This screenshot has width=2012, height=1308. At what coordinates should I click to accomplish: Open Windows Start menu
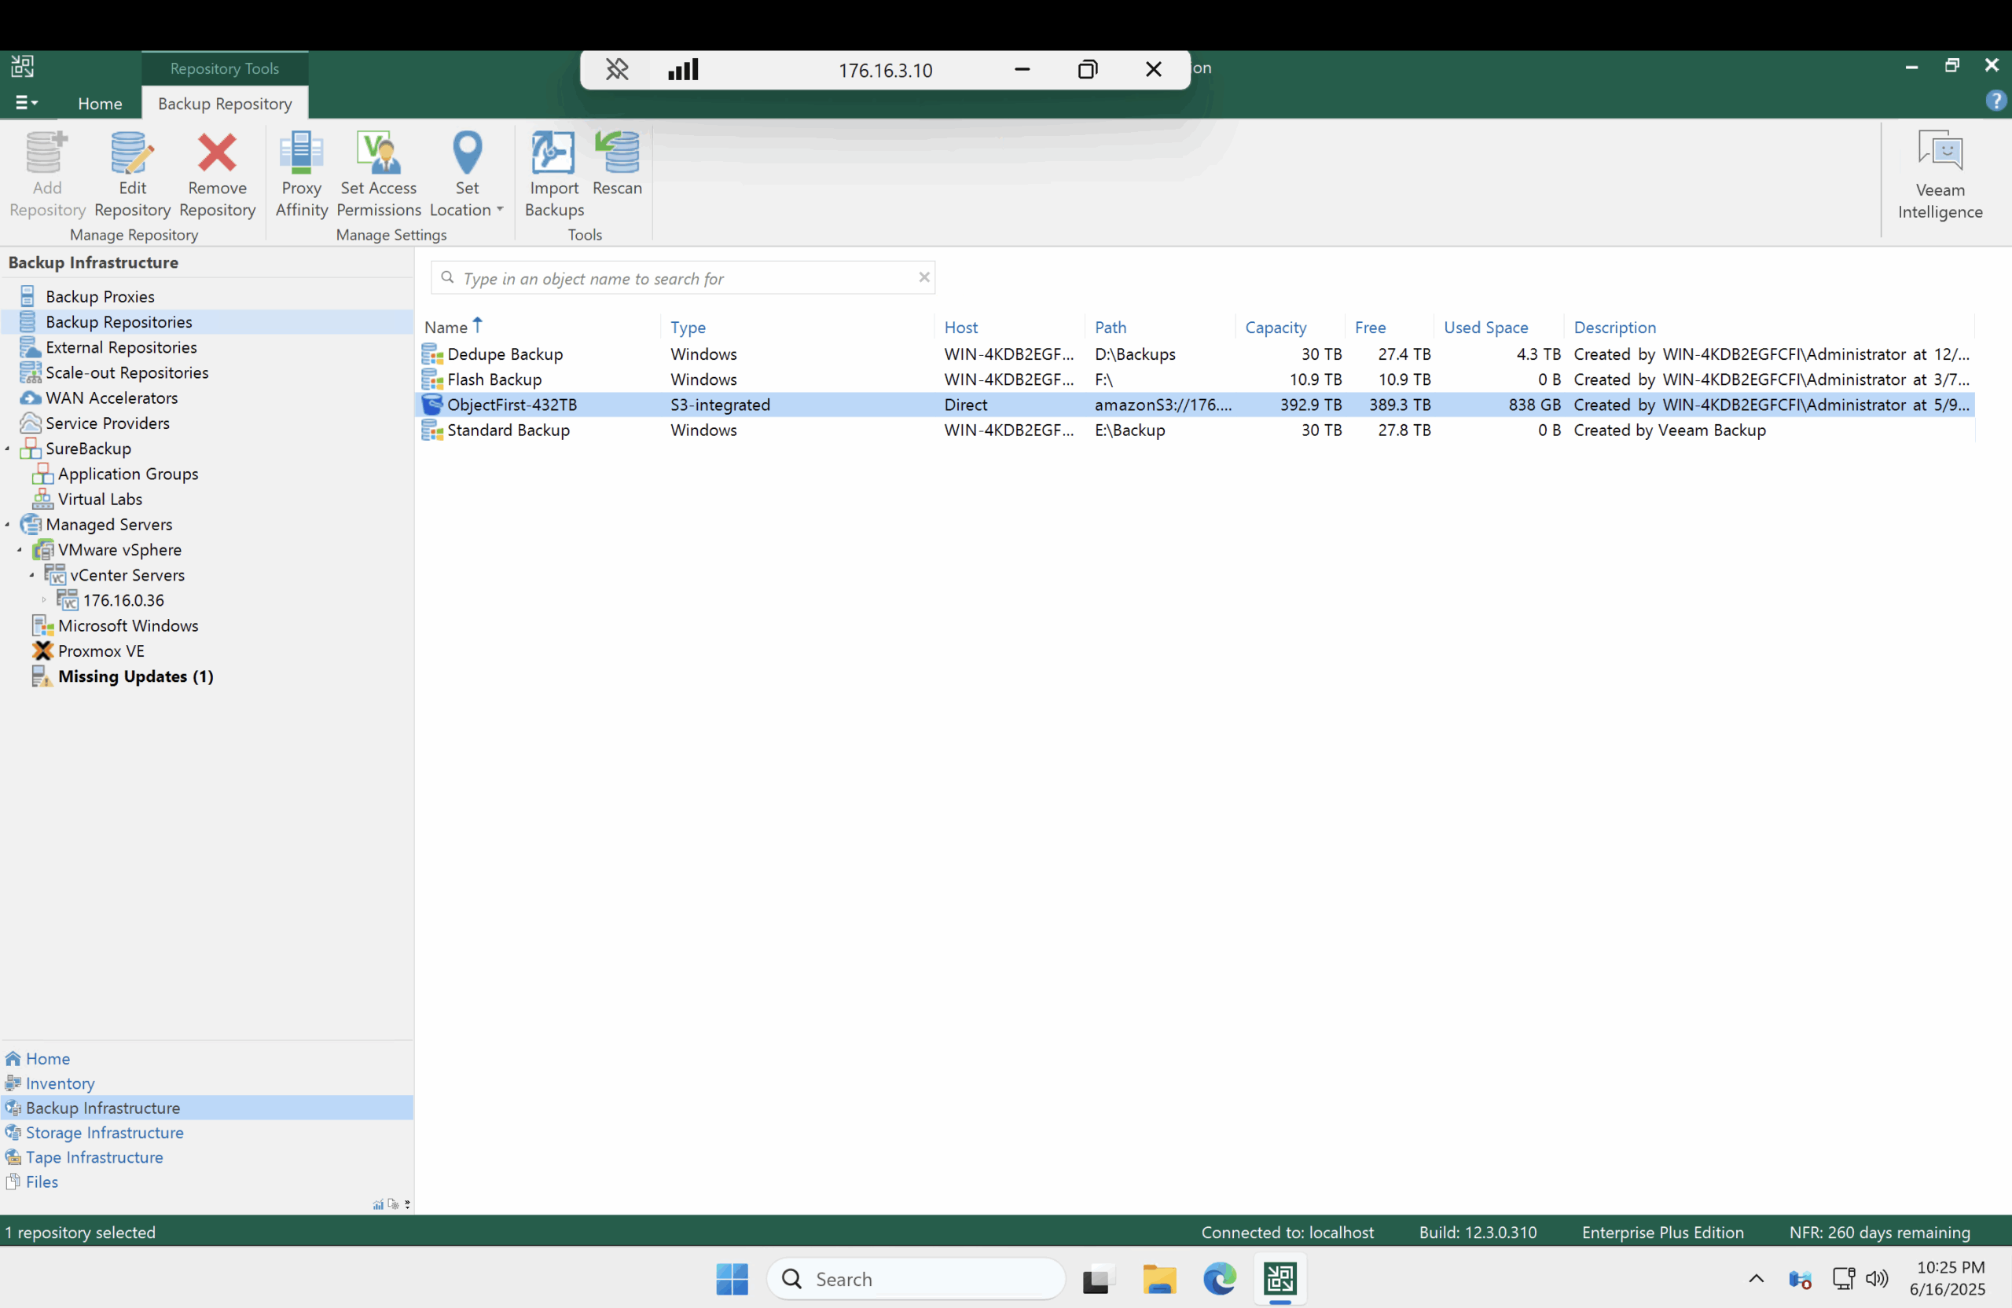pos(732,1278)
